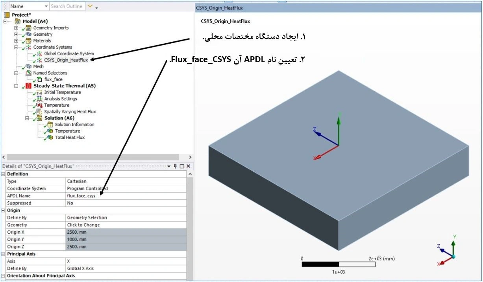
Task: Select the Total Heat Flux result icon
Action: pyautogui.click(x=50, y=138)
